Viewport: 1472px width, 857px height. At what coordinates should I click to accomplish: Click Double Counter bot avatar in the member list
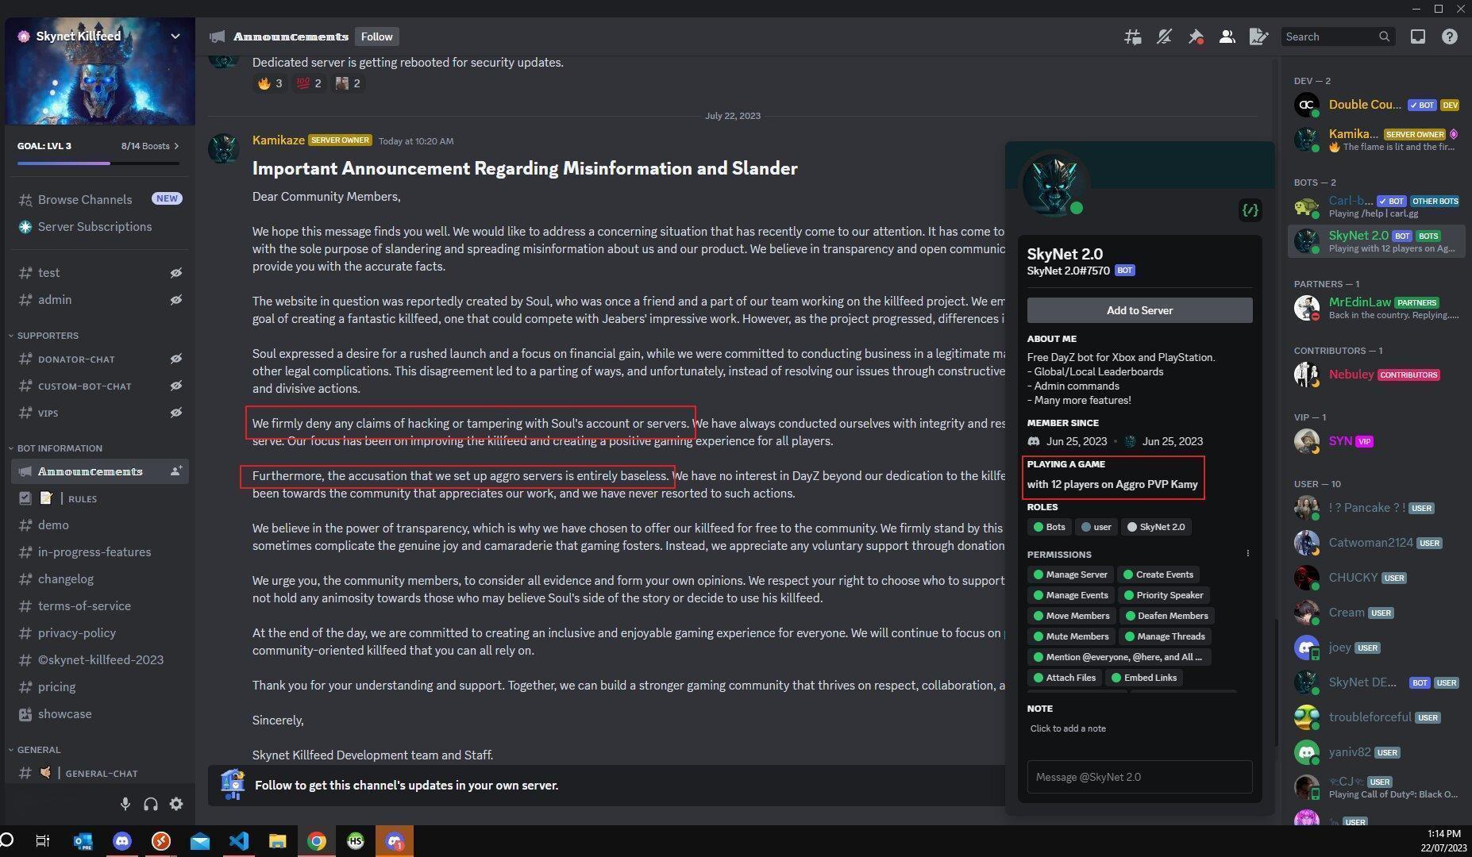point(1307,105)
